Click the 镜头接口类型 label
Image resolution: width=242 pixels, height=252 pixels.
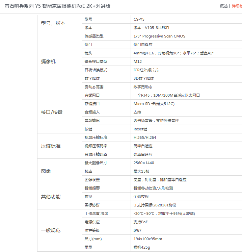click(x=96, y=61)
